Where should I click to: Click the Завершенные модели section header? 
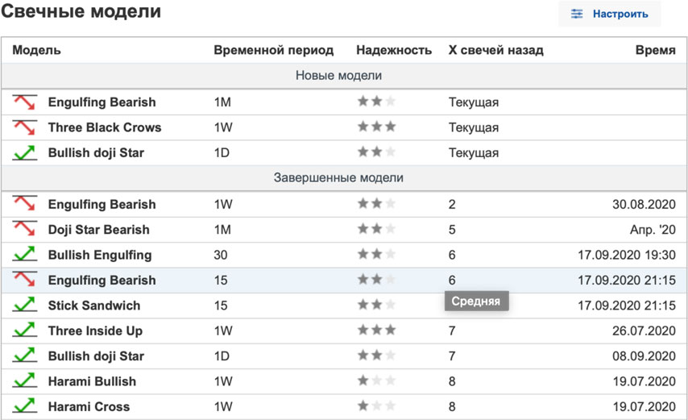(338, 177)
